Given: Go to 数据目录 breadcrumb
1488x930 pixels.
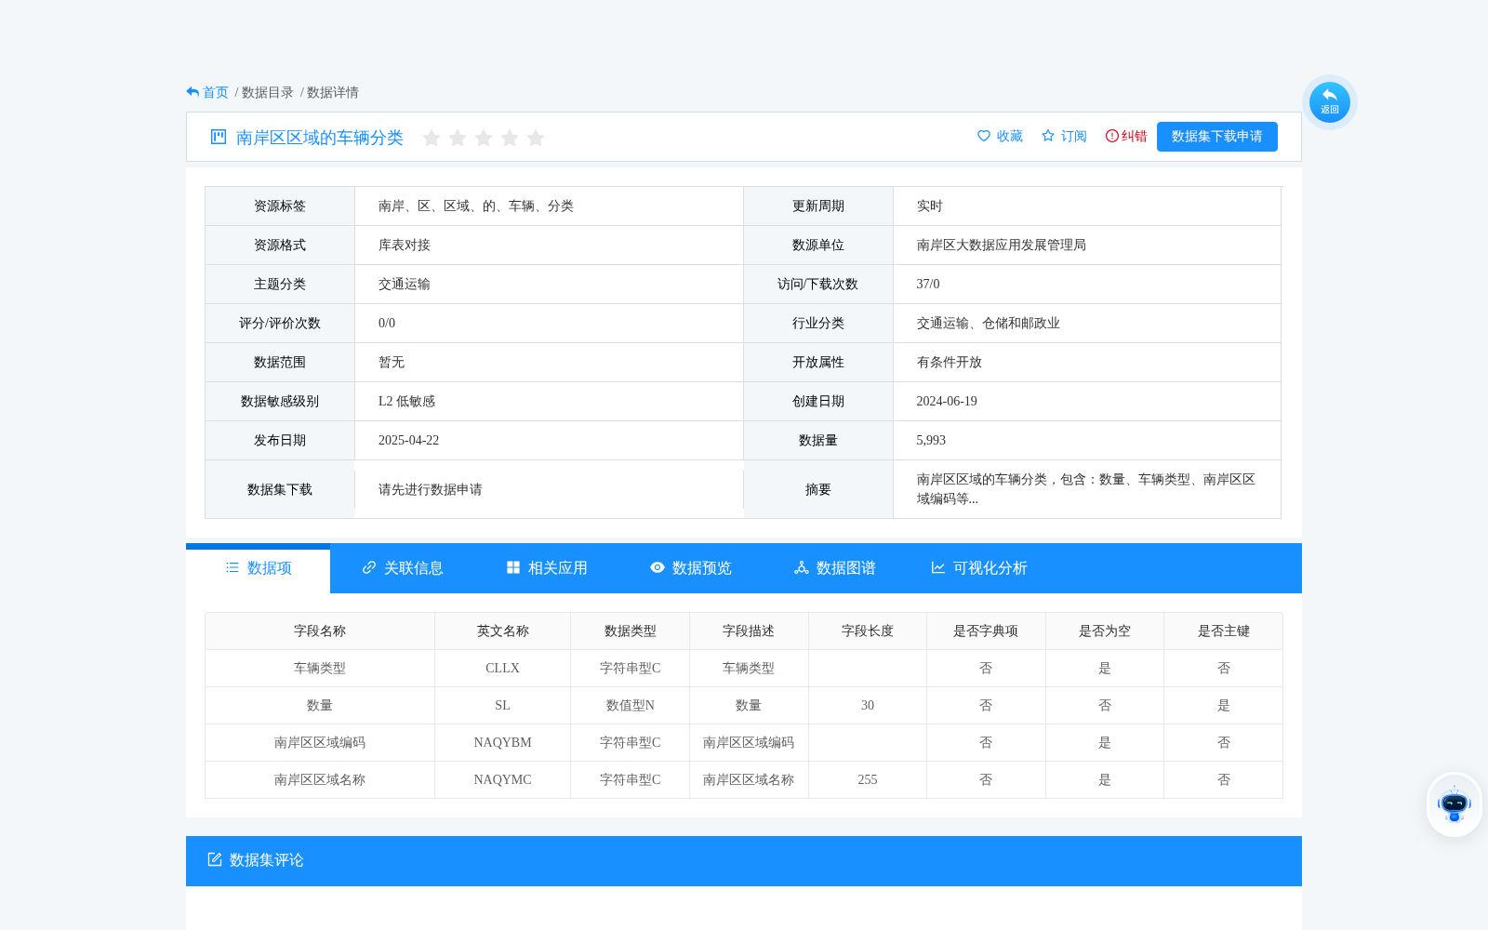Looking at the screenshot, I should point(268,92).
